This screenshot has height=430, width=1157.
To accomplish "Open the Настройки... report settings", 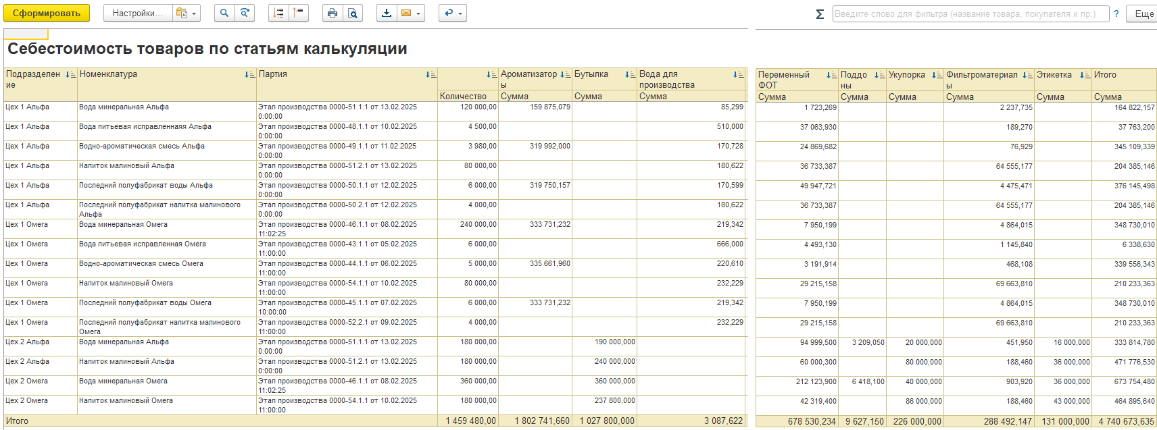I will pyautogui.click(x=137, y=14).
